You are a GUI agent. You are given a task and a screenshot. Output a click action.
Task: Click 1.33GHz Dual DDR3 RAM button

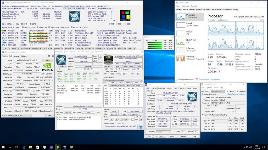pyautogui.click(x=75, y=8)
